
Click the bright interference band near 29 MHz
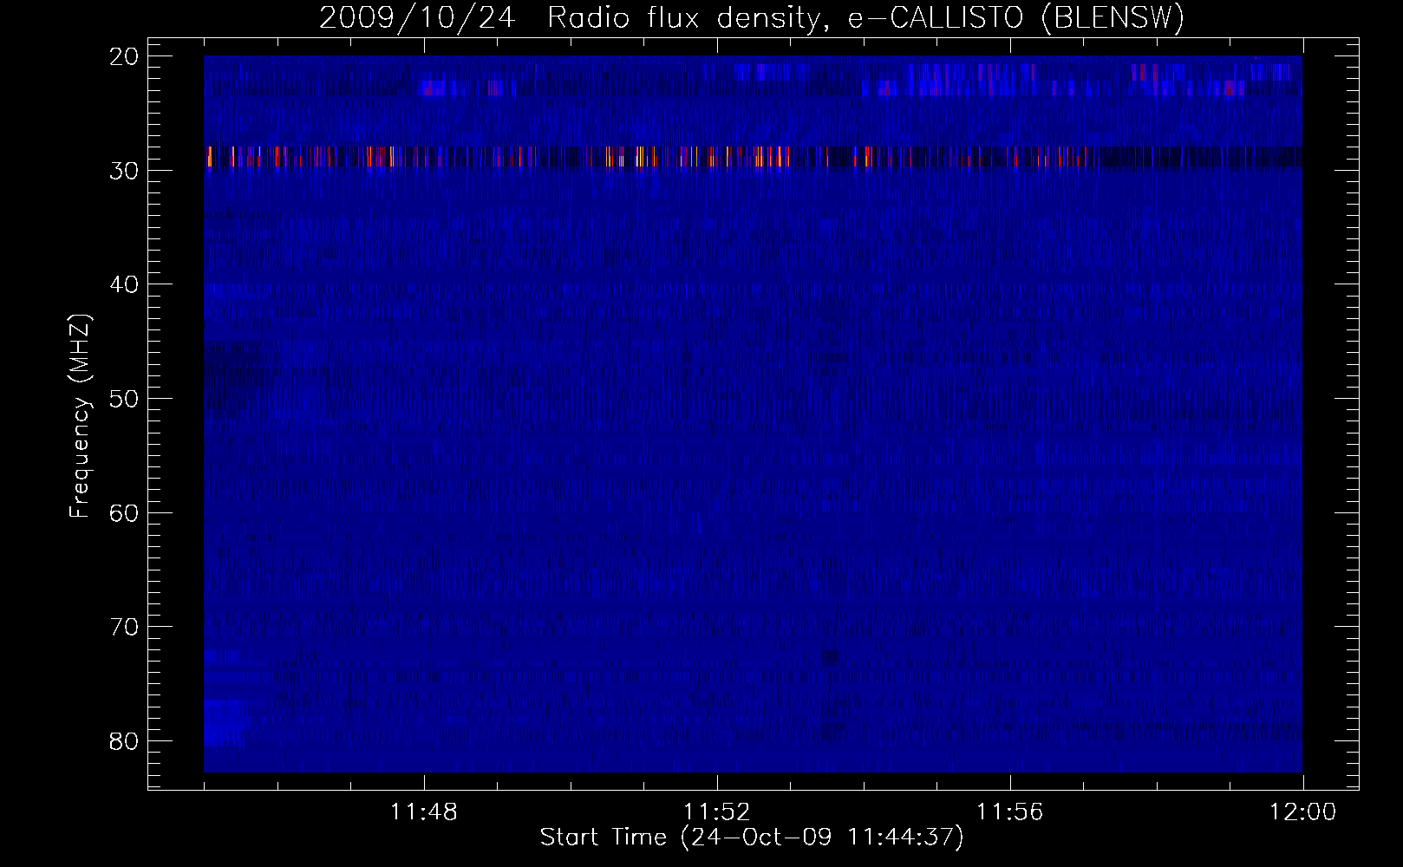(753, 156)
